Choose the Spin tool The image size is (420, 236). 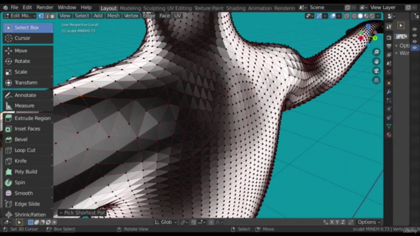point(28,182)
